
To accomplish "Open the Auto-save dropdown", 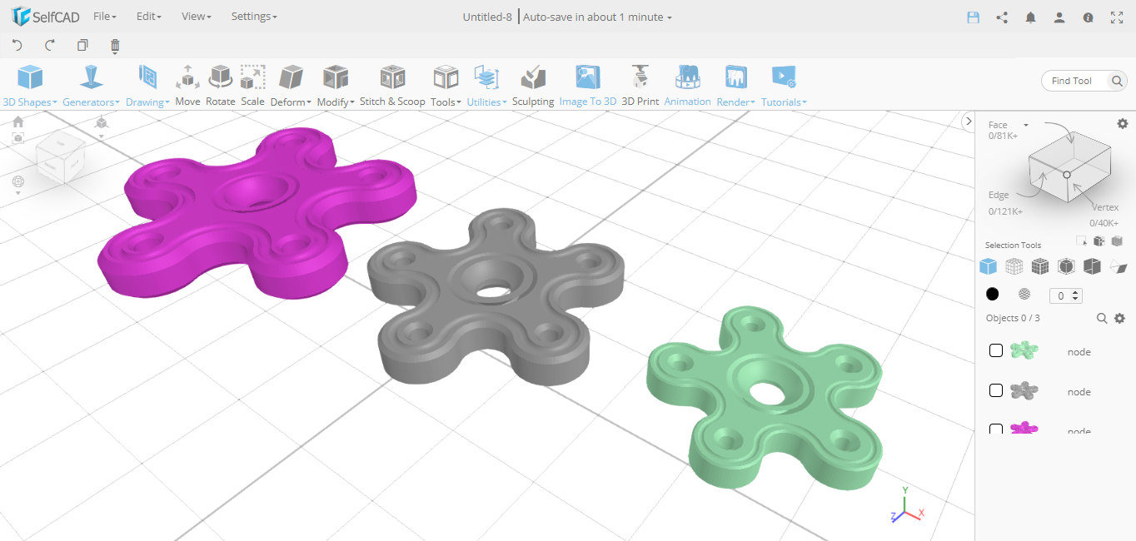I will point(597,17).
